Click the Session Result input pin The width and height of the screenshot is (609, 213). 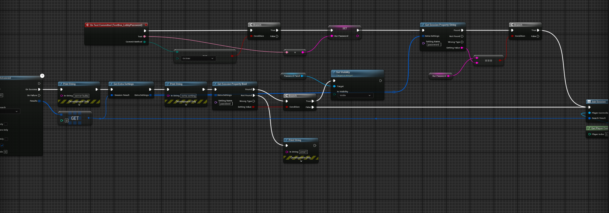click(x=112, y=95)
